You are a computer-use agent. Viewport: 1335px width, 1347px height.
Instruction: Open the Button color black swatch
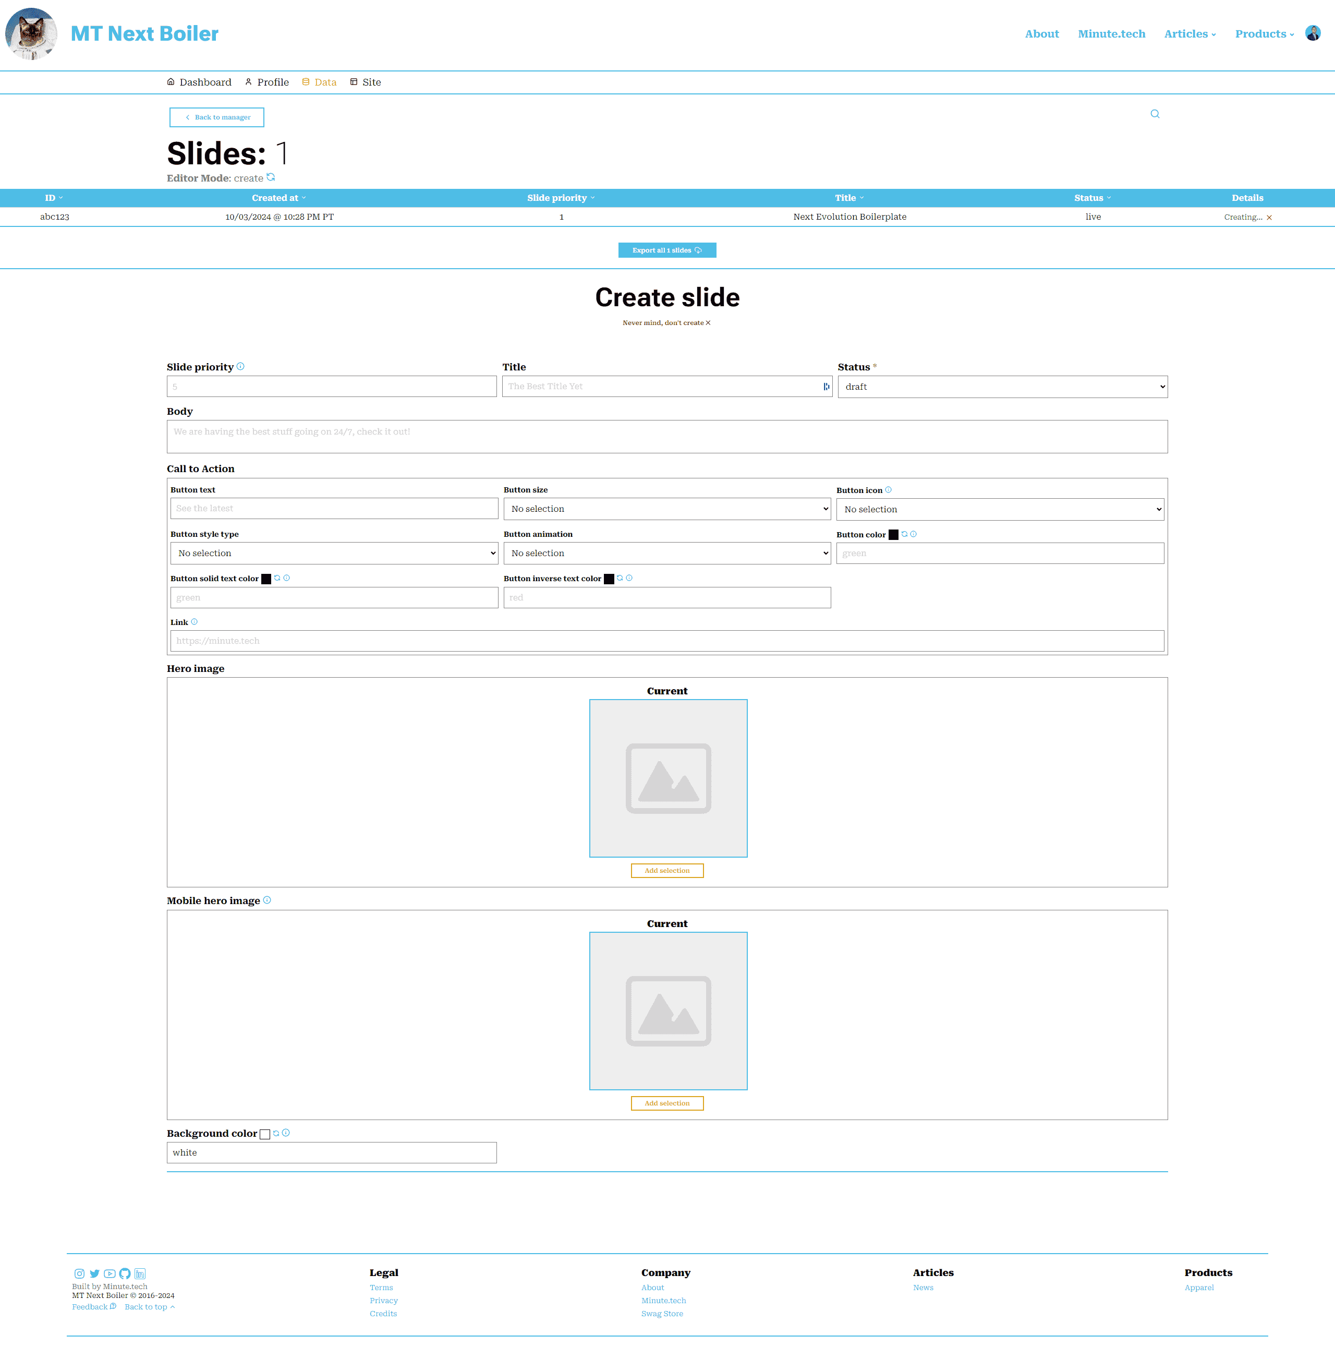coord(893,535)
